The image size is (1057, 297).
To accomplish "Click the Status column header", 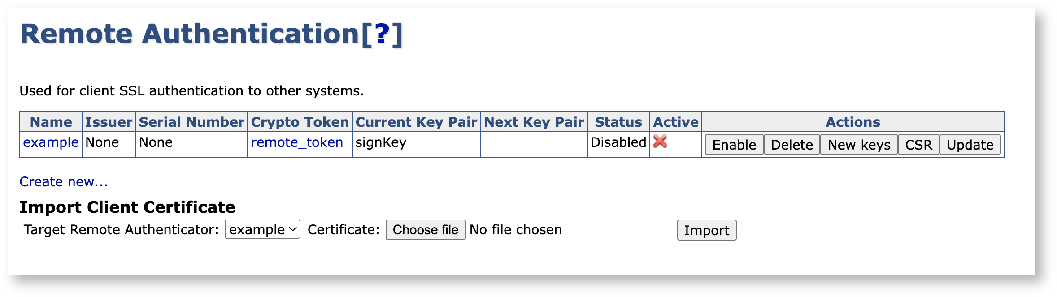I will pos(618,122).
